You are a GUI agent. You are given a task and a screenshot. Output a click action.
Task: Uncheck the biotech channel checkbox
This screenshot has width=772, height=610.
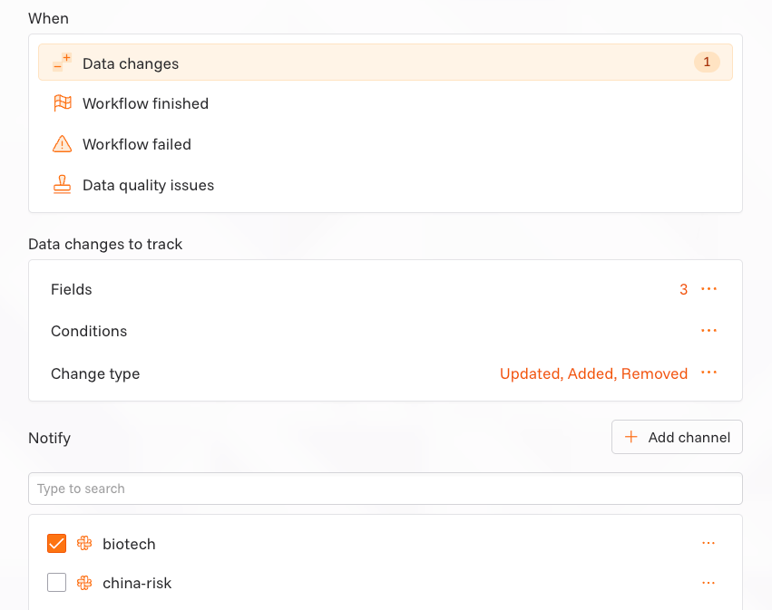click(56, 544)
